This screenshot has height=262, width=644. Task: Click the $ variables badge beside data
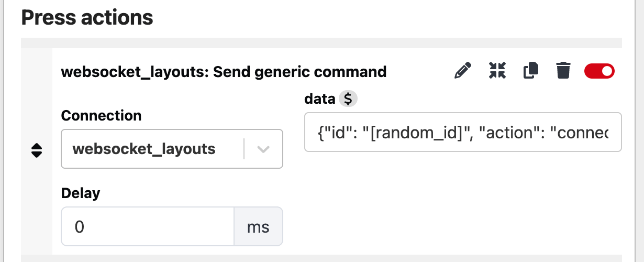click(x=348, y=99)
